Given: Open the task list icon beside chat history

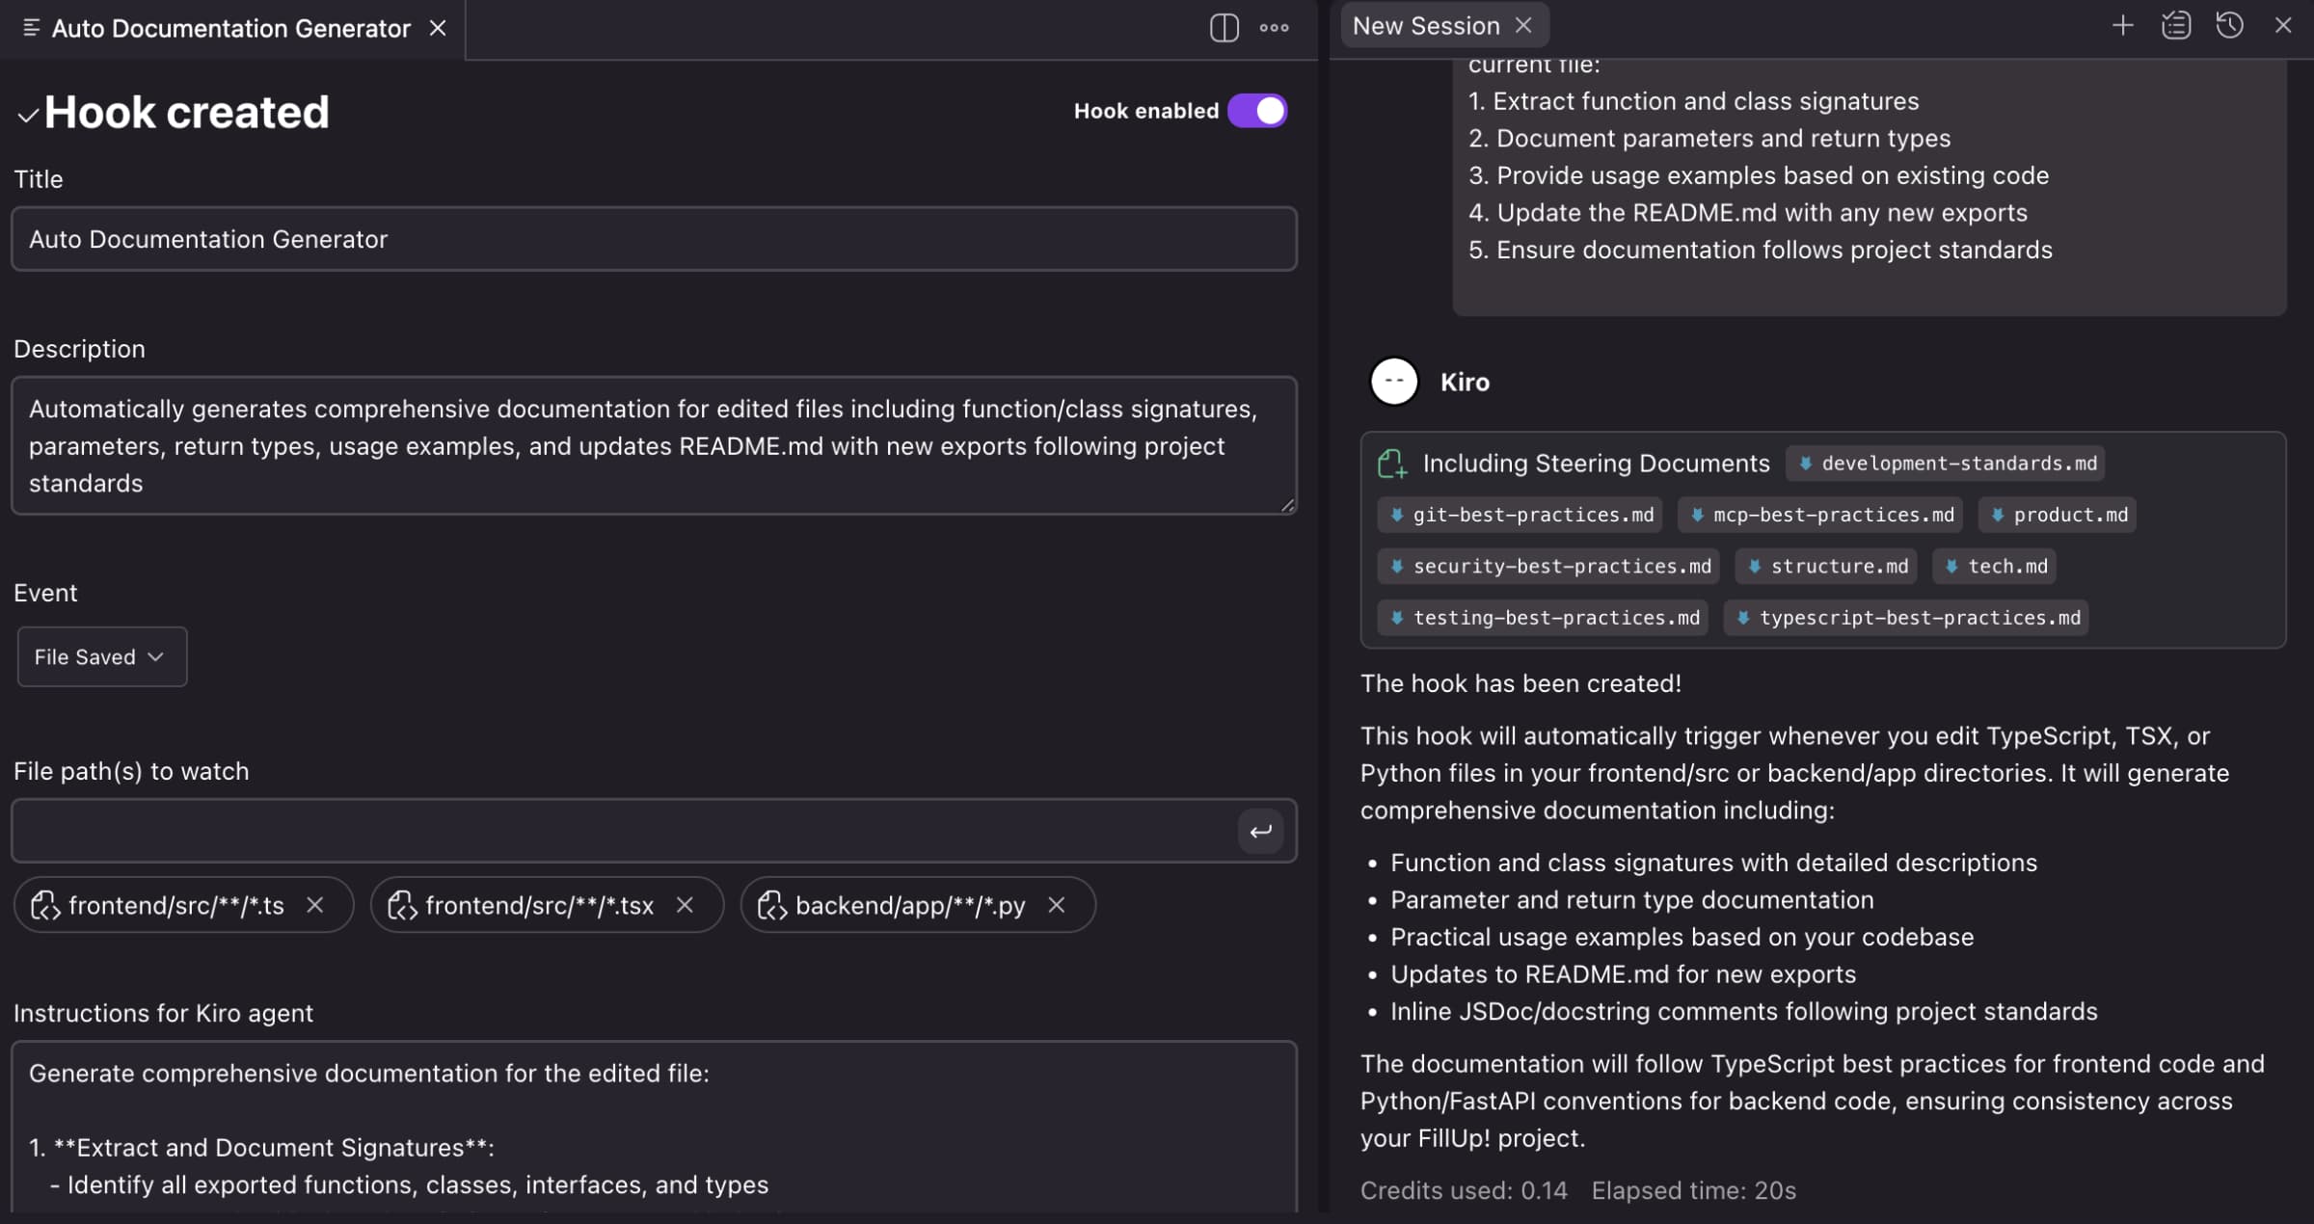Looking at the screenshot, I should (2176, 25).
